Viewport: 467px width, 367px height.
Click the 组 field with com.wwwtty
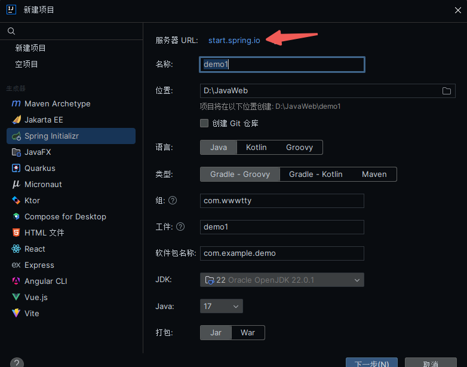pos(282,201)
